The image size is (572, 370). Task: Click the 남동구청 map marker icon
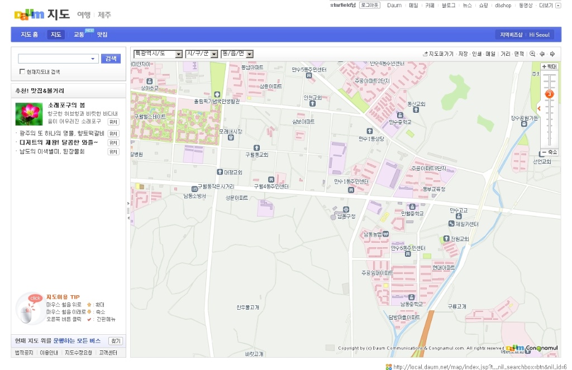[x=346, y=210]
